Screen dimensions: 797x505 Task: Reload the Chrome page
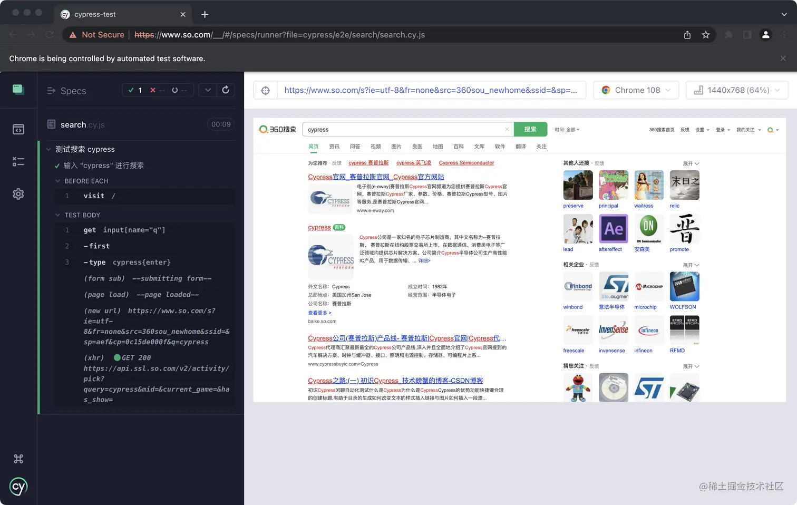[x=50, y=35]
